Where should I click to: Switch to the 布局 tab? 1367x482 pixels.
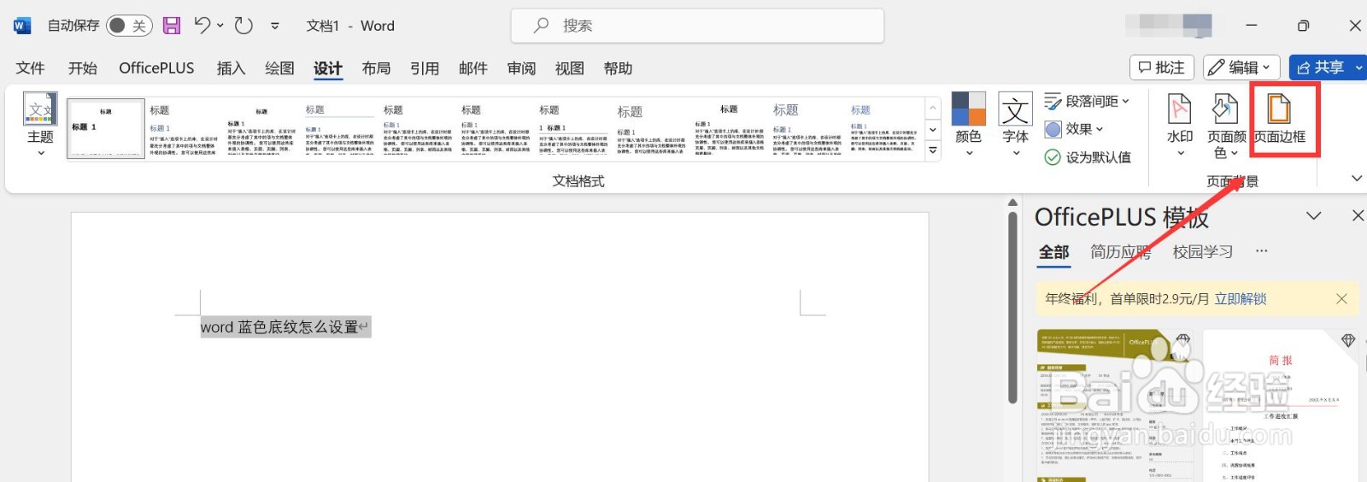pyautogui.click(x=376, y=68)
